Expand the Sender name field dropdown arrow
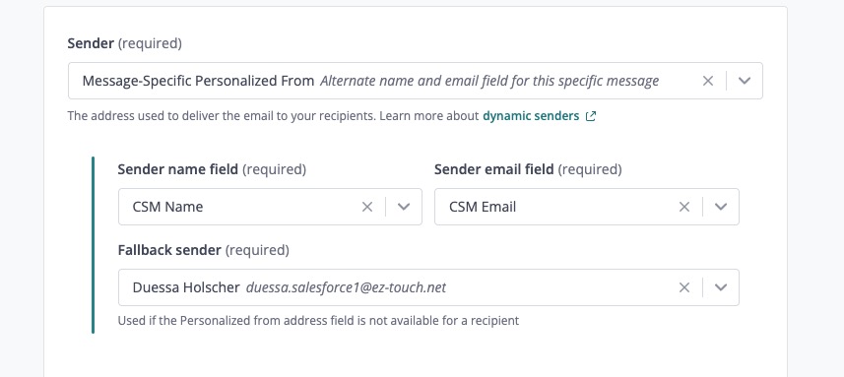This screenshot has height=377, width=844. coord(404,207)
